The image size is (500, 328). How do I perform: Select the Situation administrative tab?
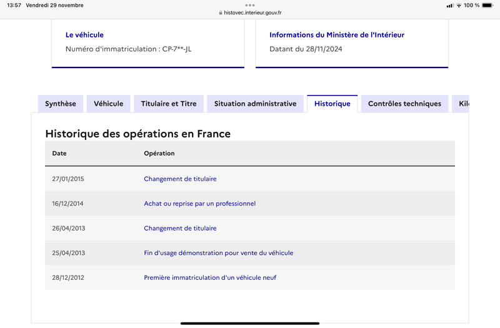point(256,104)
